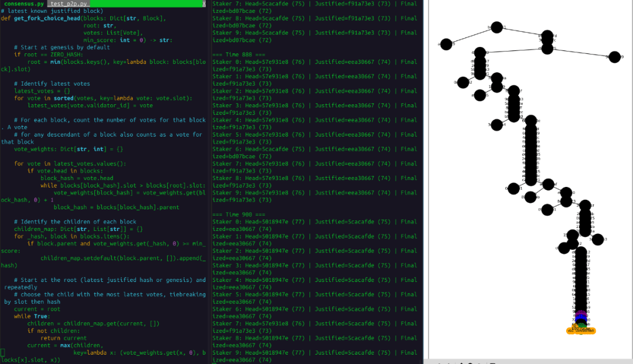Click the 'votes: List[Vote],' parameter line
This screenshot has height=364, width=633.
(x=113, y=33)
